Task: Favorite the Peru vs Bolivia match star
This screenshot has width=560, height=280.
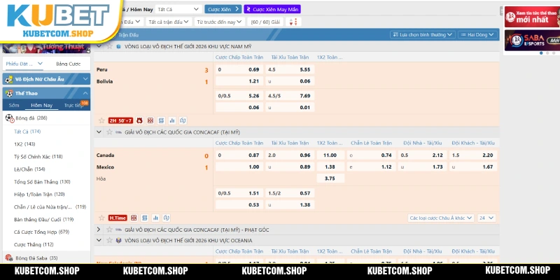Action: click(x=101, y=120)
